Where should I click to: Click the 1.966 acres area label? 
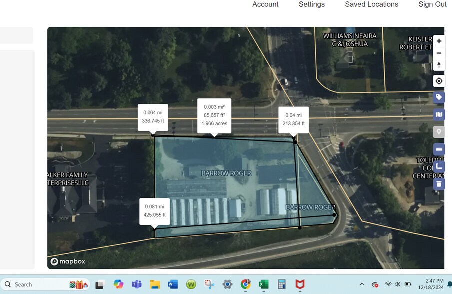(214, 123)
